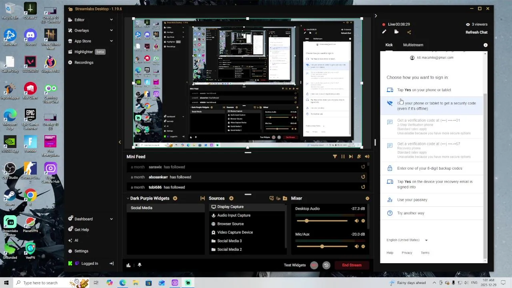Screen dimensions: 512x288
Task: Click Refresh Chat
Action: pos(476,32)
